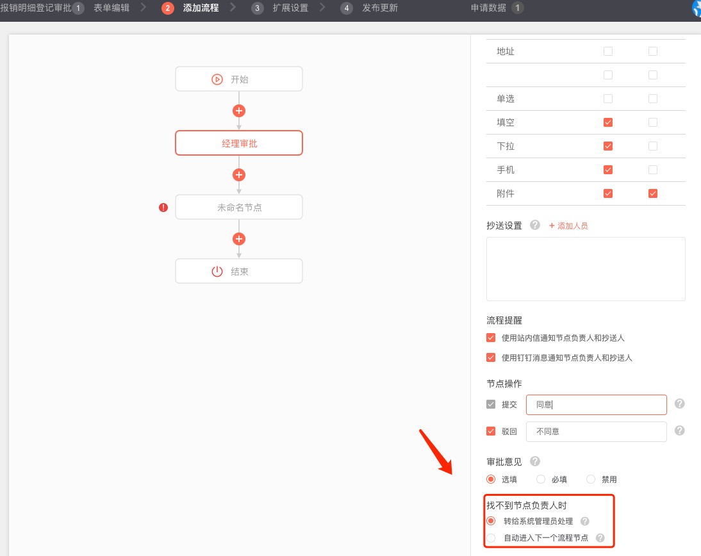Uncheck second checkbox in 附件 row
Image resolution: width=701 pixels, height=556 pixels.
(653, 193)
